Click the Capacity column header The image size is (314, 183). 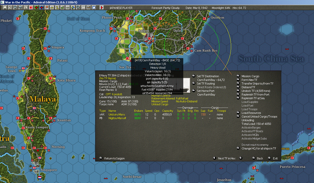(168, 111)
